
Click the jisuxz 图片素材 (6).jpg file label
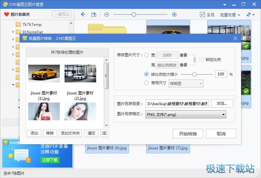(107, 148)
